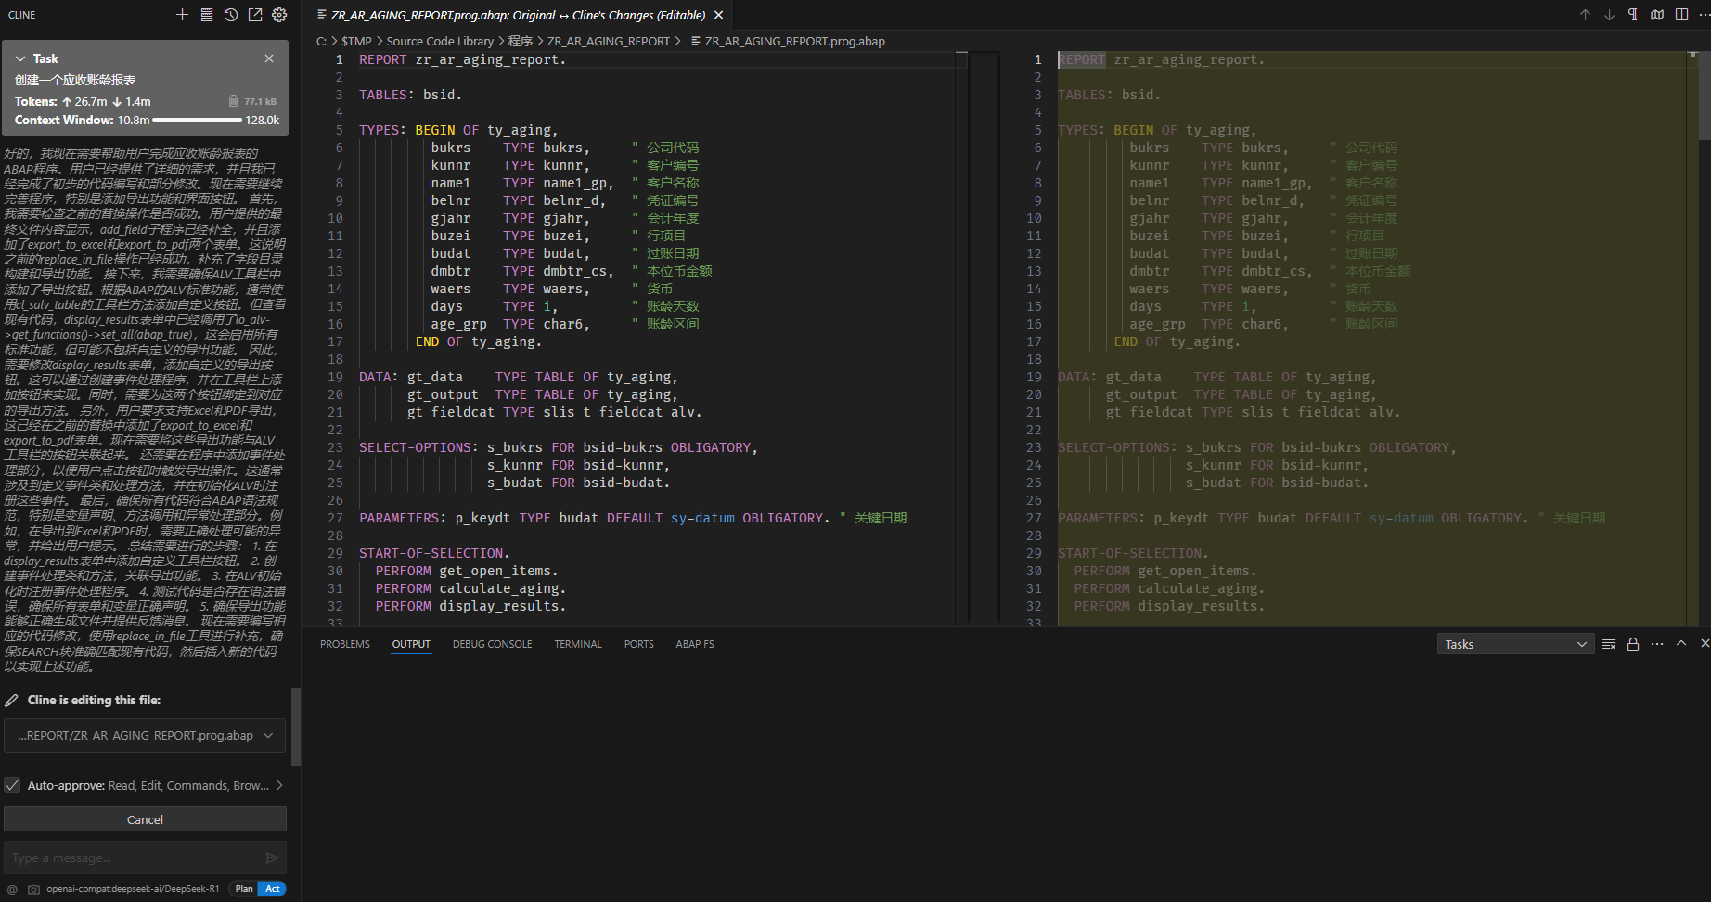1711x902 pixels.
Task: Switch to the OUTPUT panel tab
Action: tap(411, 644)
